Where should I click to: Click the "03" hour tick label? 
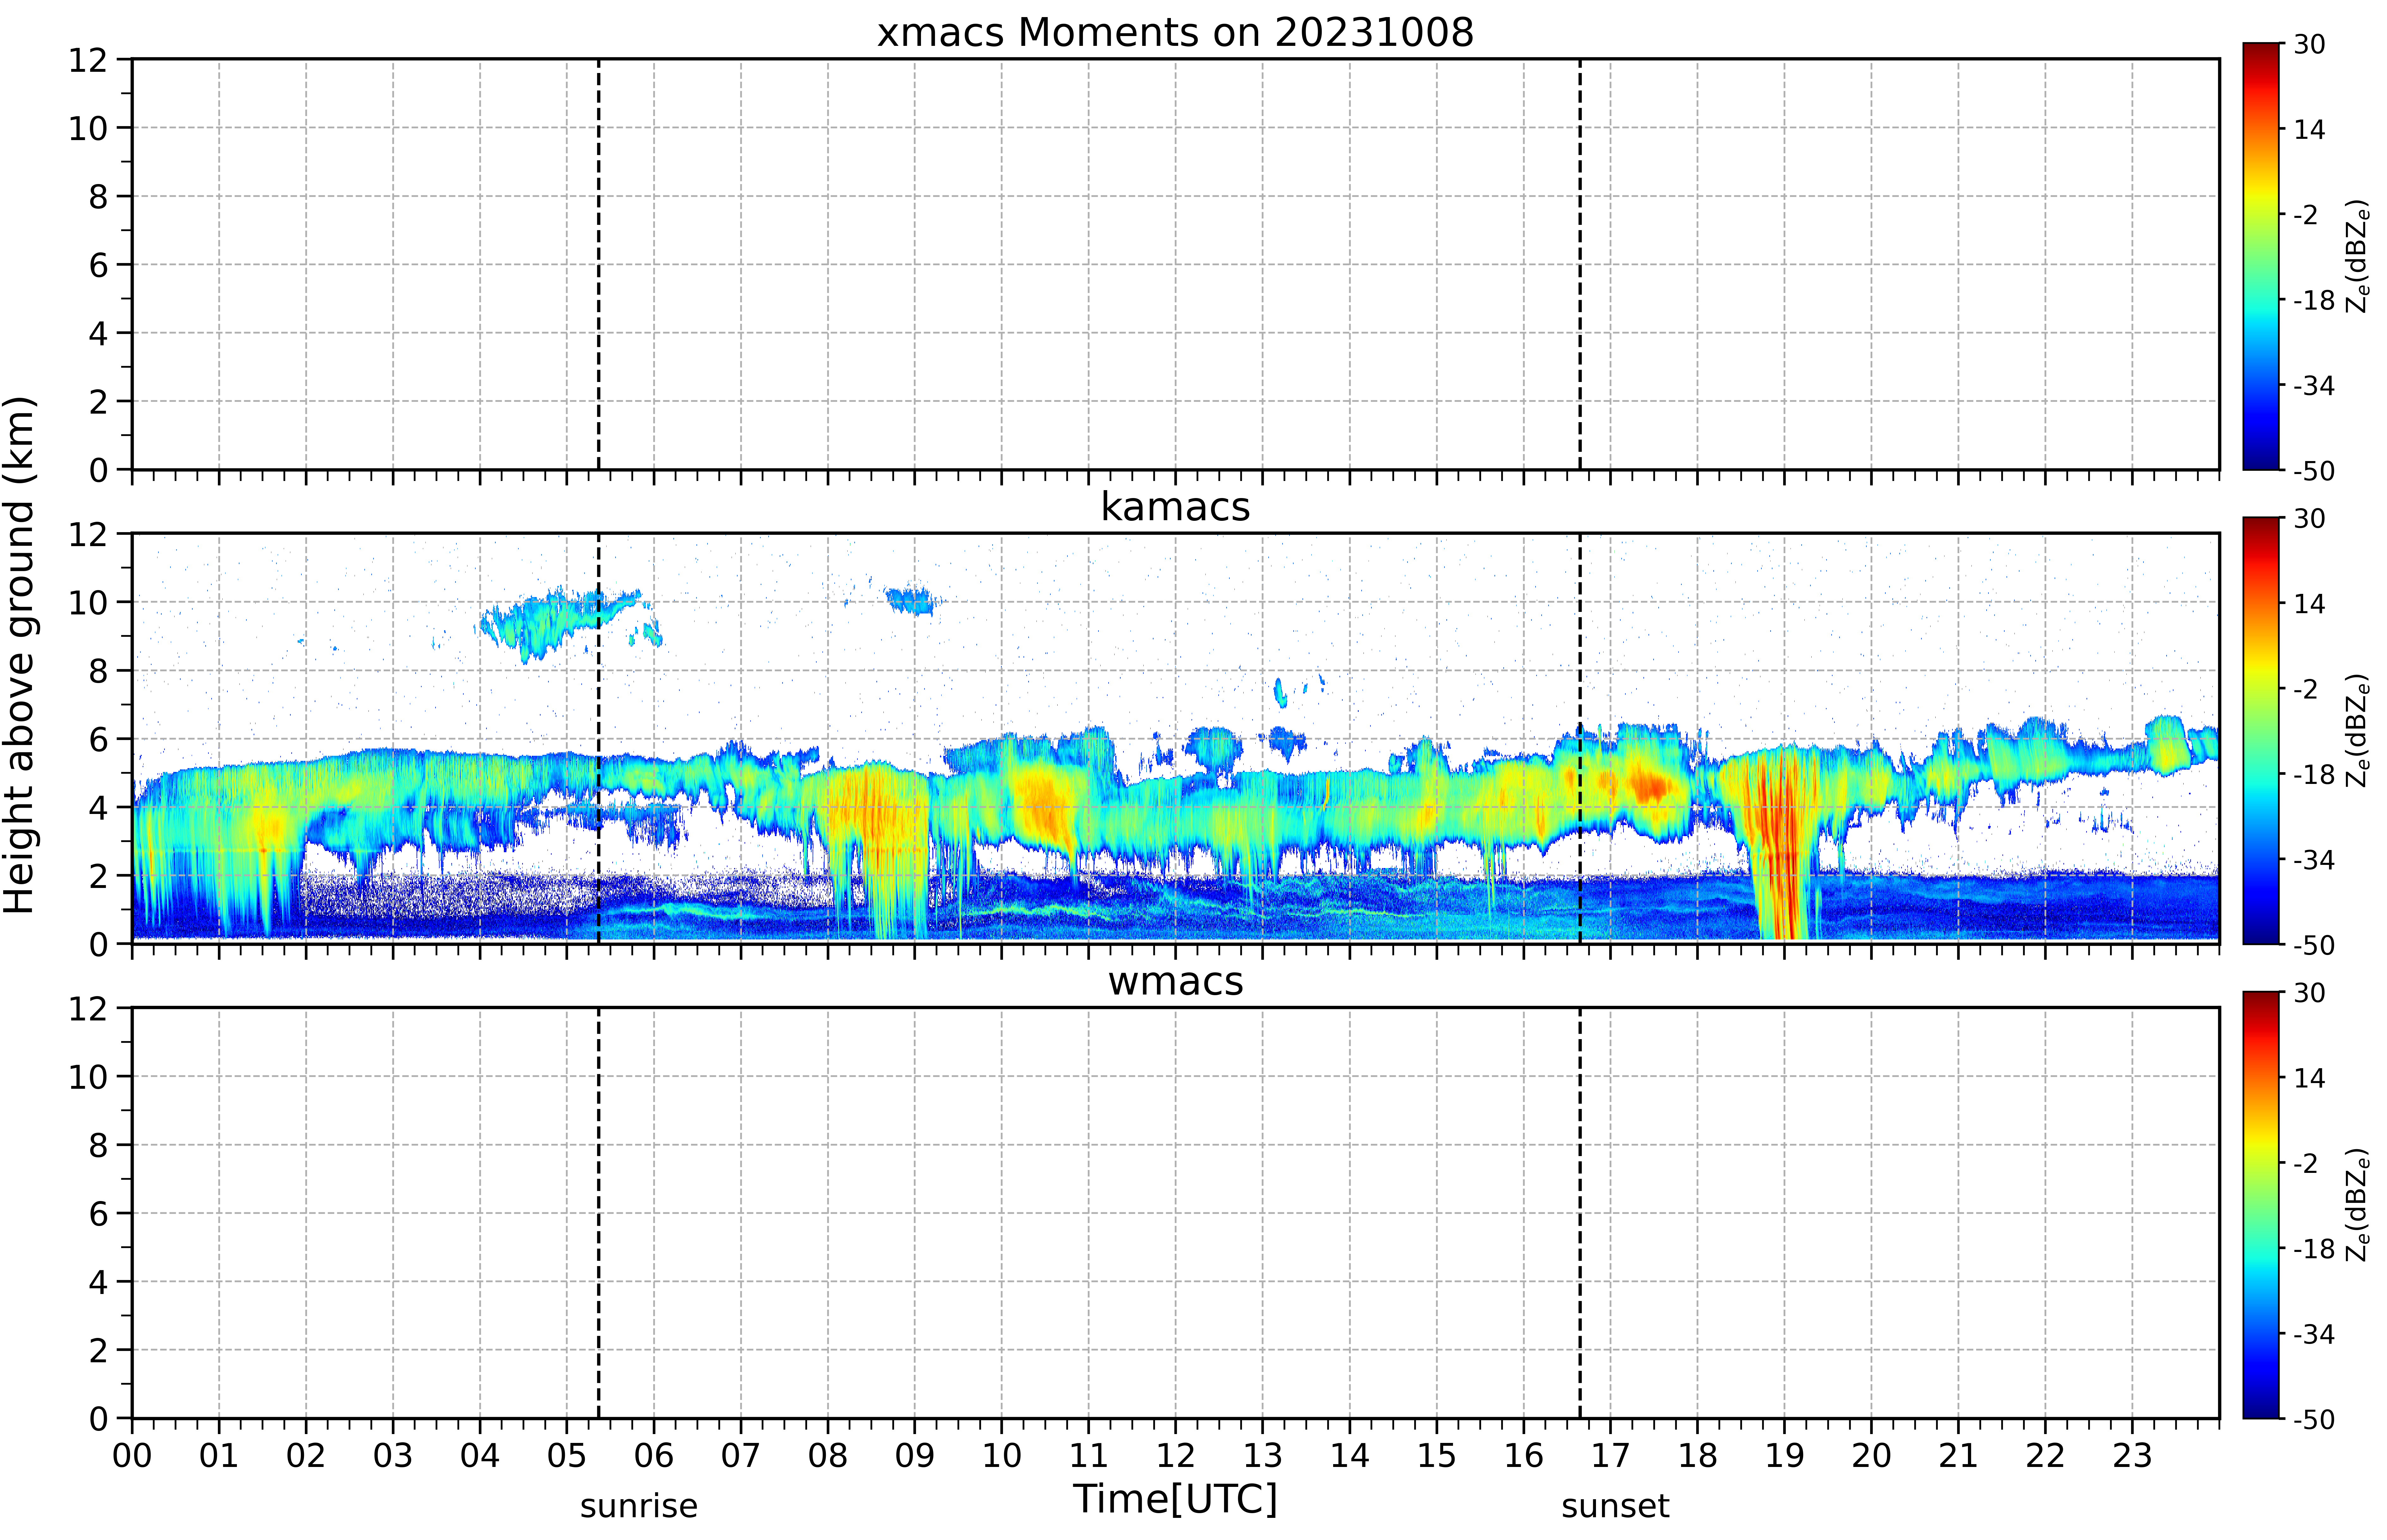coord(393,1456)
